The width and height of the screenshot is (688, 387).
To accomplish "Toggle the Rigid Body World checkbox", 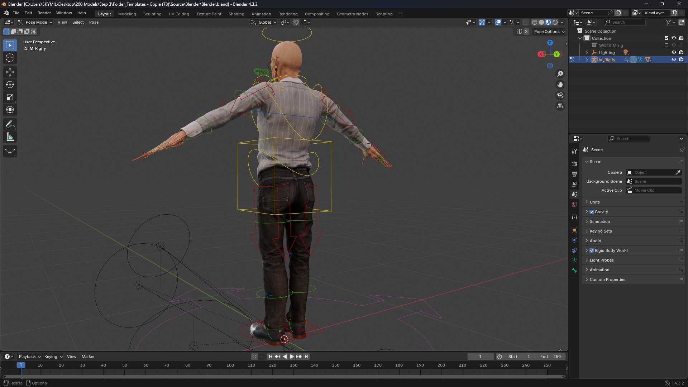I will (x=592, y=250).
